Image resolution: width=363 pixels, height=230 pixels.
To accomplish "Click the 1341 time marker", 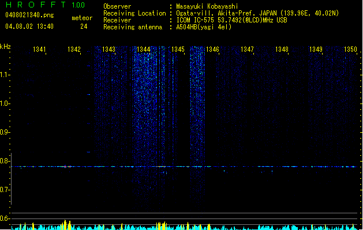I will [x=39, y=49].
